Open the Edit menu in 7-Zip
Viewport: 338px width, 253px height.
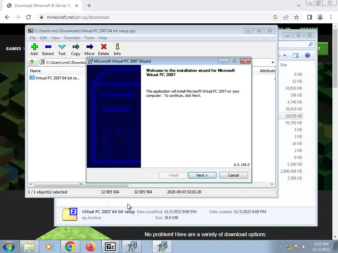coord(43,38)
